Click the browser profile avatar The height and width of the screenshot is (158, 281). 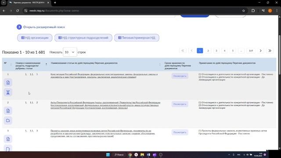(270, 11)
